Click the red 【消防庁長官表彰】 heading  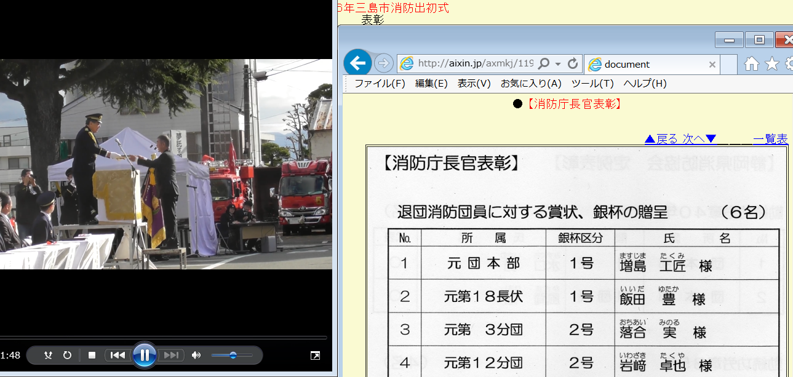tap(573, 103)
